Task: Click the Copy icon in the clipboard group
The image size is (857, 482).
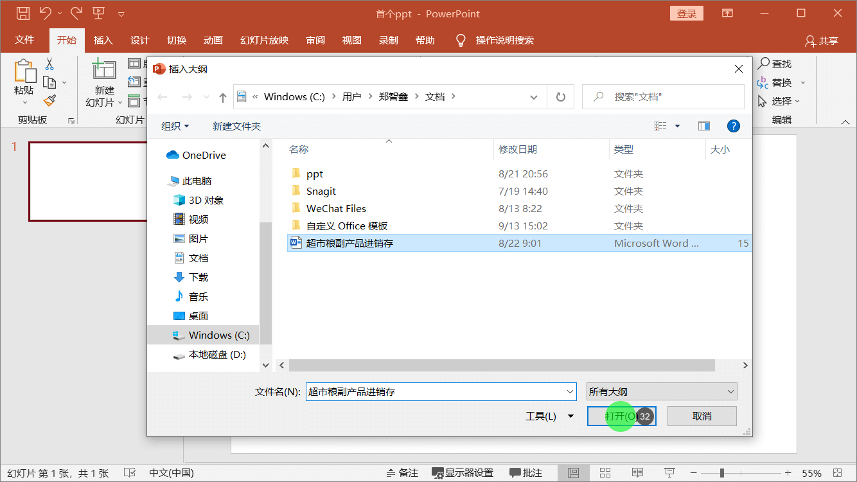Action: [49, 82]
